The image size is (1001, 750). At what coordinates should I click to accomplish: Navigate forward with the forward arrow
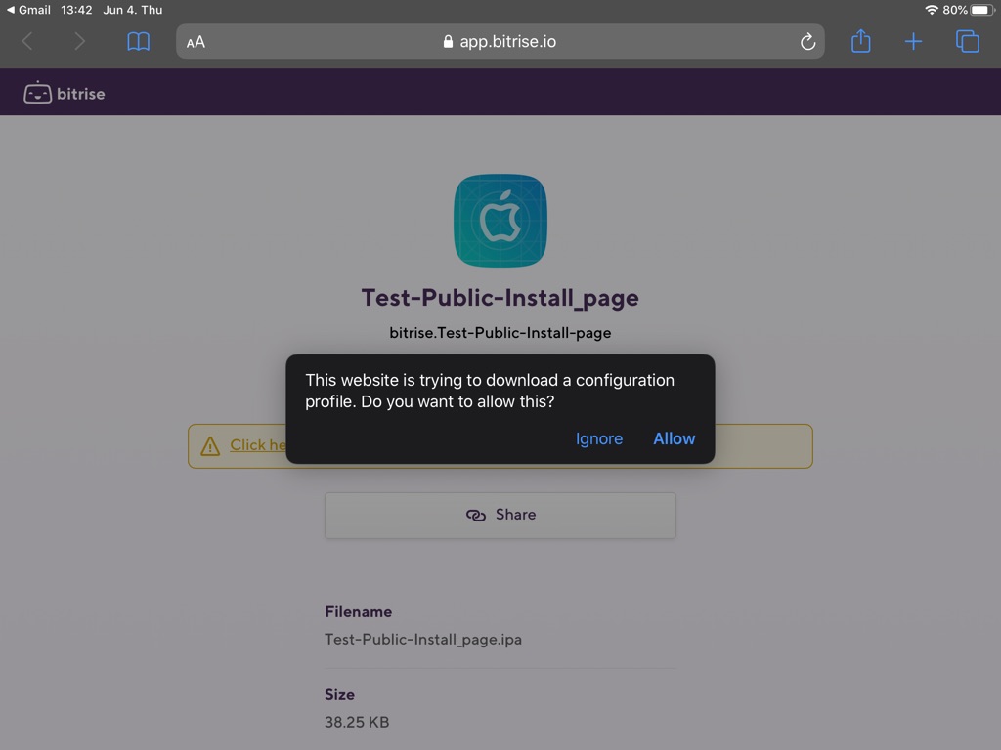(x=78, y=41)
